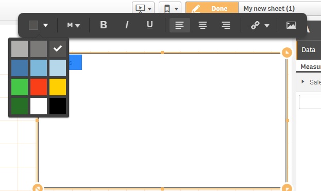Select the white color swatch
Viewport: 321px width, 191px height.
pyautogui.click(x=39, y=106)
